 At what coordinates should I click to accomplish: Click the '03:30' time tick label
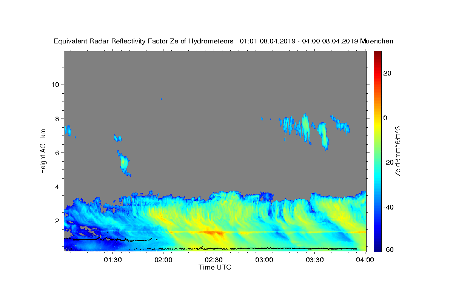(x=314, y=260)
